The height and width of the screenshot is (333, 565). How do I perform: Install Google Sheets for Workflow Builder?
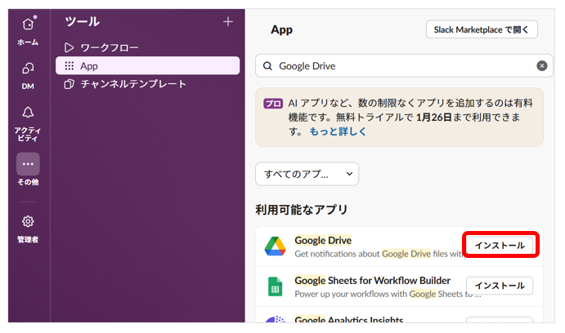click(x=500, y=286)
